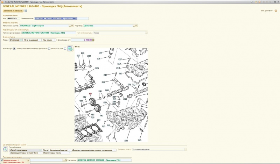Click magnifier icon in Поставщик field
Image resolution: width=280 pixels, height=164 pixels.
(x=66, y=160)
